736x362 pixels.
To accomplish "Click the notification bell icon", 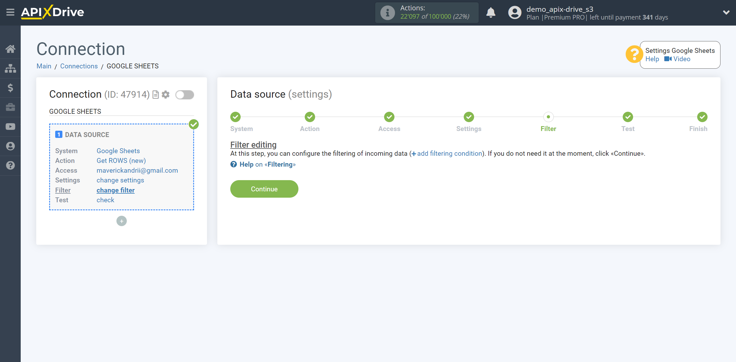I will click(490, 13).
